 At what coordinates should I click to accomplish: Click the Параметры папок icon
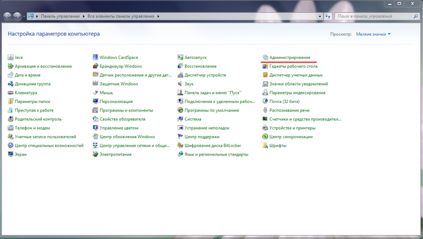10,102
